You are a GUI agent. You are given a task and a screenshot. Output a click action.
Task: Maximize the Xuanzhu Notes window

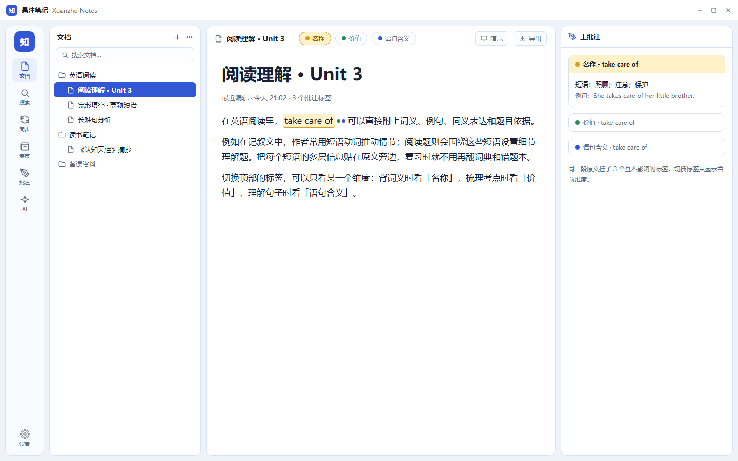714,10
